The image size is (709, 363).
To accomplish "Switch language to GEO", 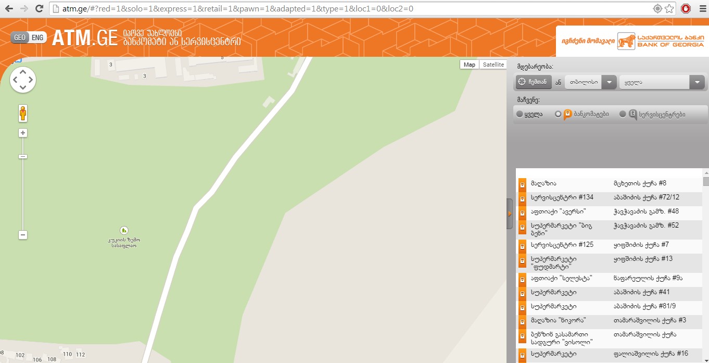I will click(x=20, y=37).
